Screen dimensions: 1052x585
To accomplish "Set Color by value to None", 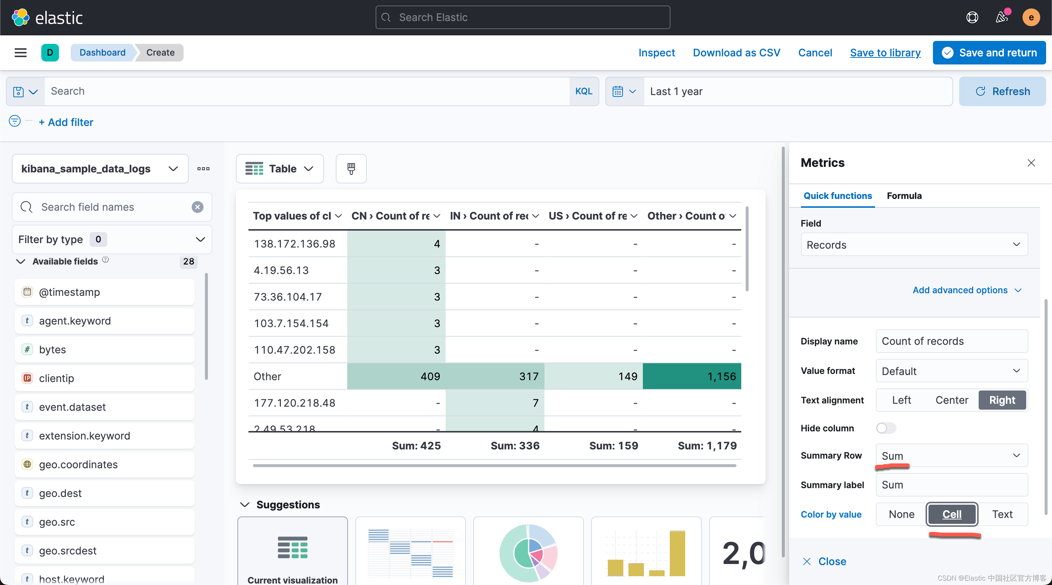I will pyautogui.click(x=901, y=514).
